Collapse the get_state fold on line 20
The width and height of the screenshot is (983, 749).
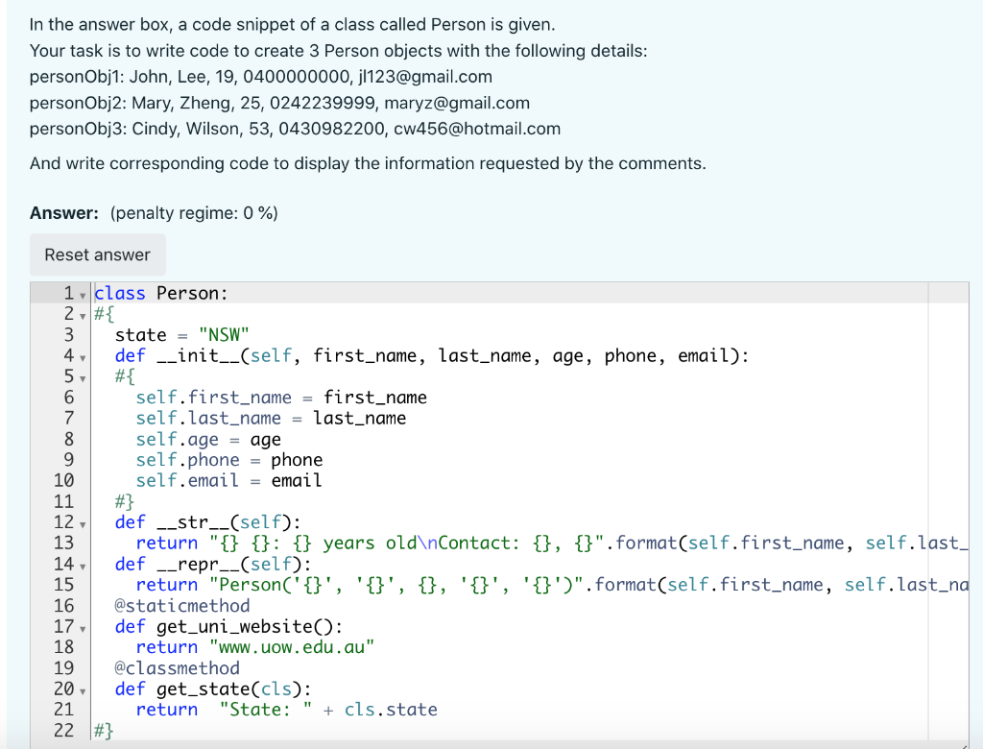(81, 689)
